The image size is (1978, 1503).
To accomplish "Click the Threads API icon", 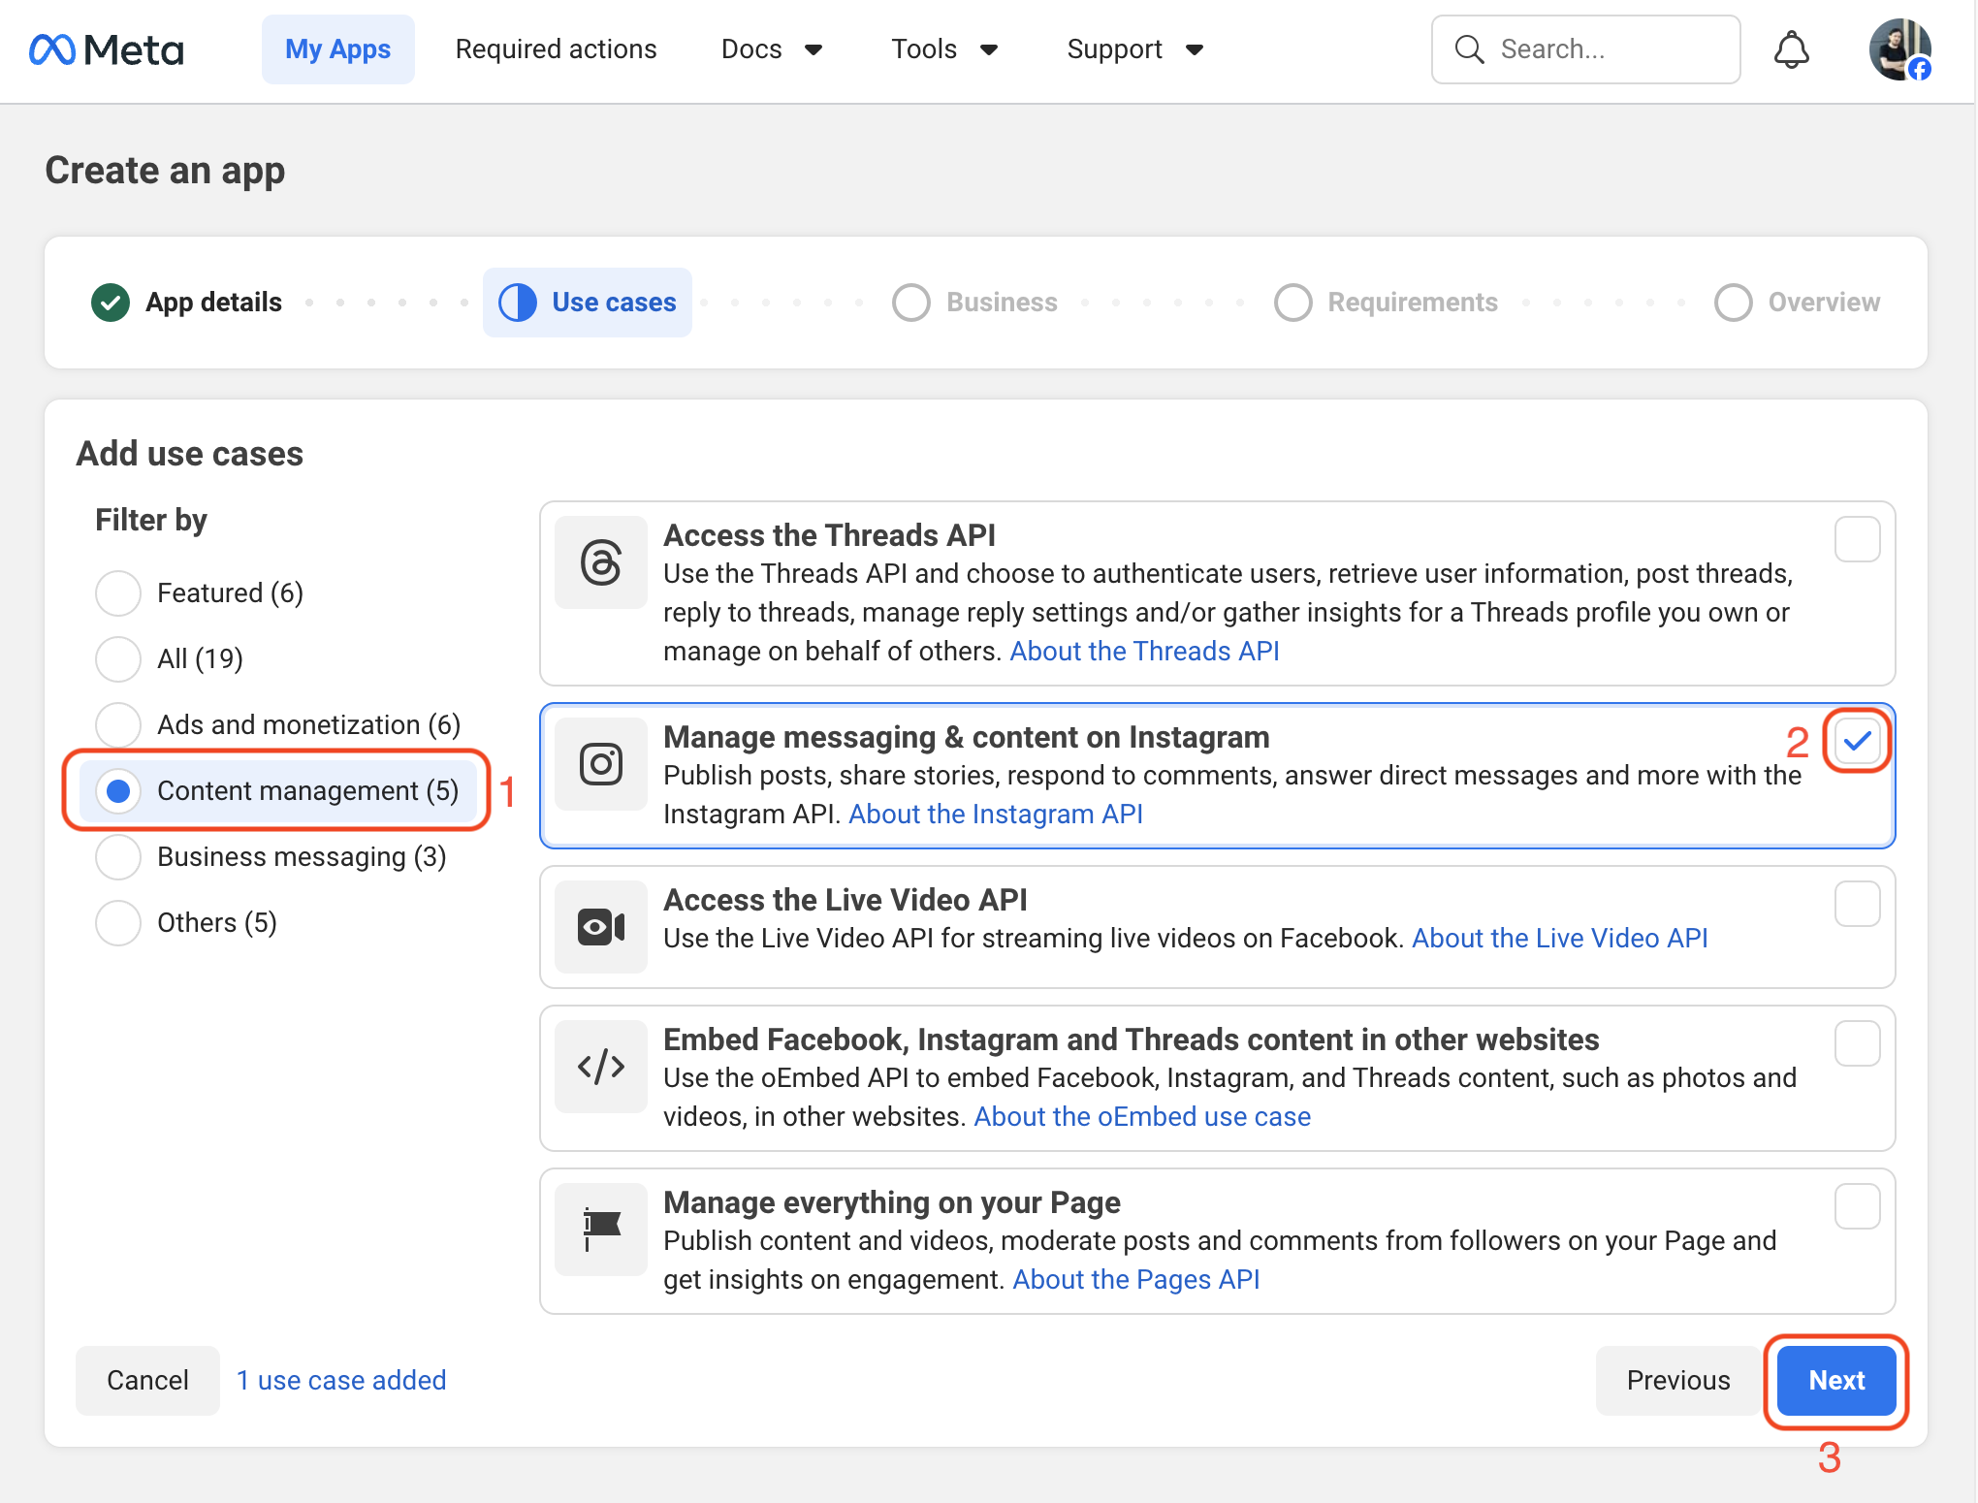I will tap(601, 562).
